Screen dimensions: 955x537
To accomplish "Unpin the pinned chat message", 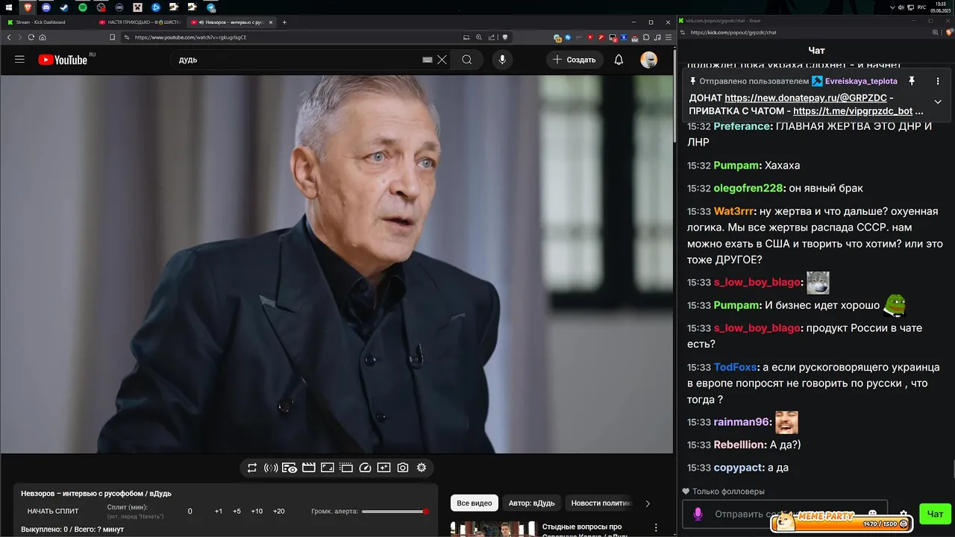I will [x=911, y=81].
